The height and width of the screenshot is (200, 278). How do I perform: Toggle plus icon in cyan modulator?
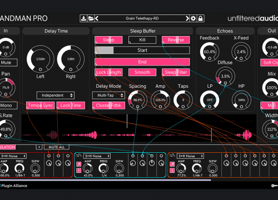click(x=79, y=170)
